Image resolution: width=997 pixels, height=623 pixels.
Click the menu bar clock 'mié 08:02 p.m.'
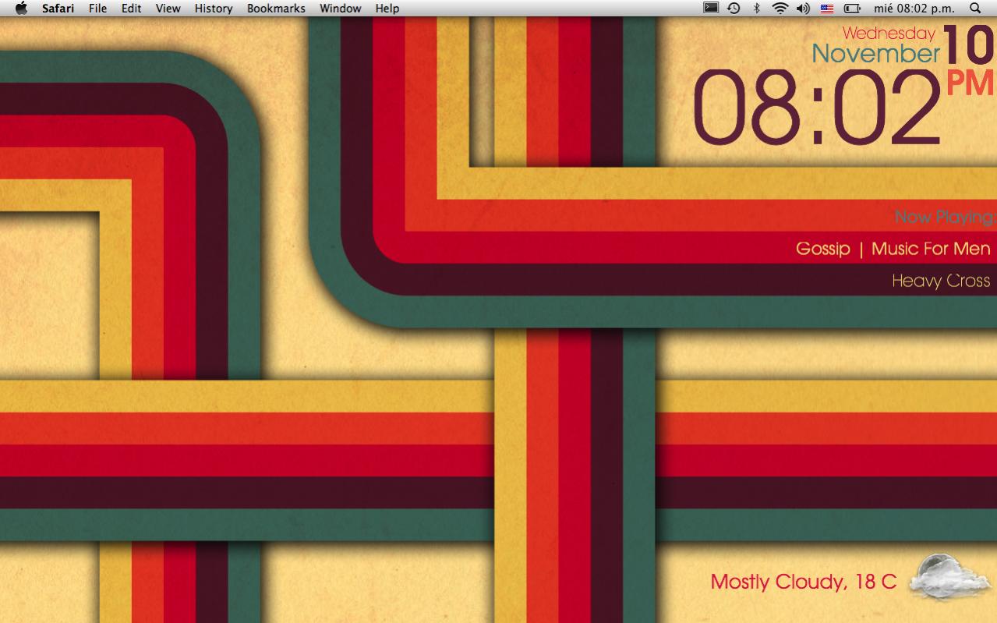tap(914, 8)
